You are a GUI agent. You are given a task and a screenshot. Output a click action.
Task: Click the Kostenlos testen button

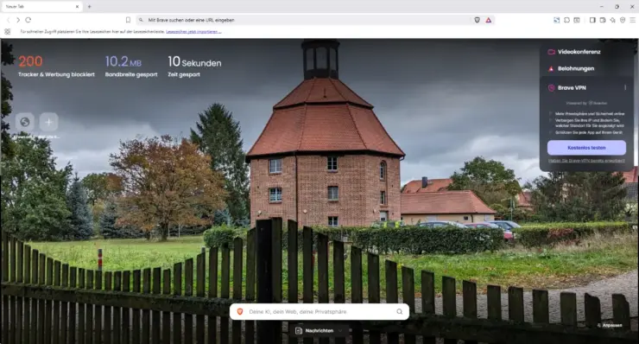click(586, 148)
